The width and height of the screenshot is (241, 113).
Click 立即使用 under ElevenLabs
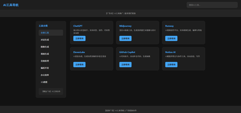pos(79,64)
